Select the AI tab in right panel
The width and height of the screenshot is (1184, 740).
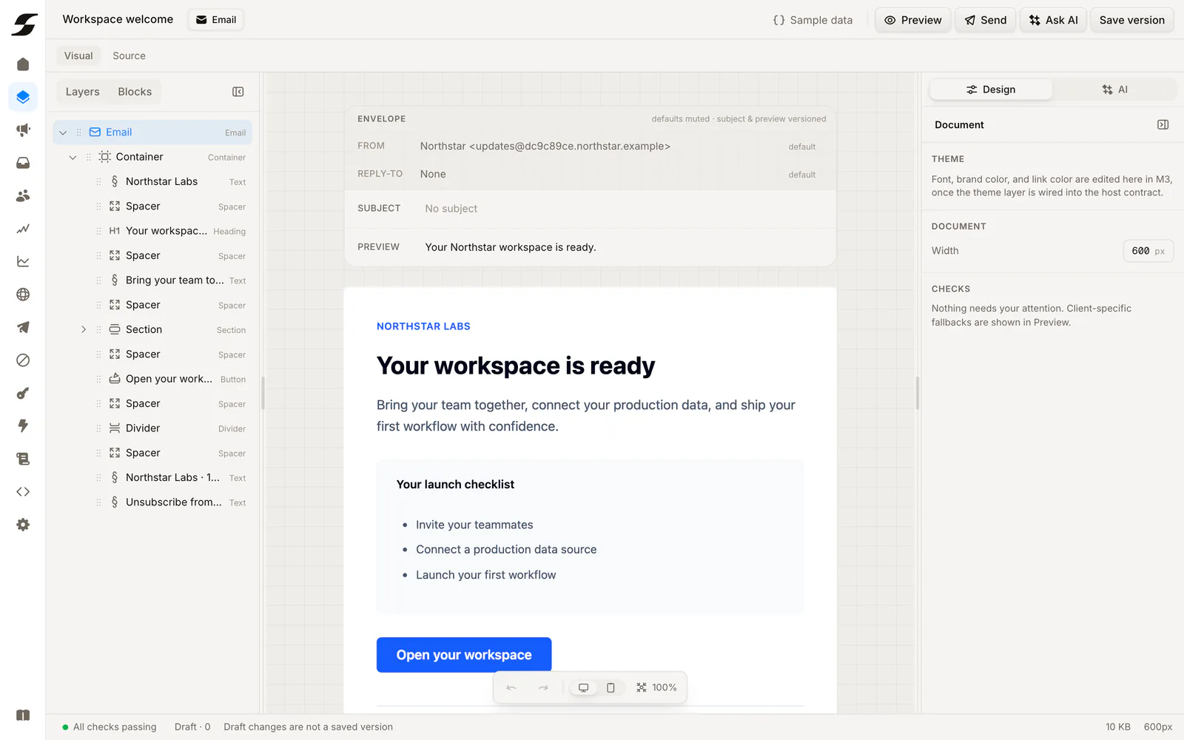1114,90
